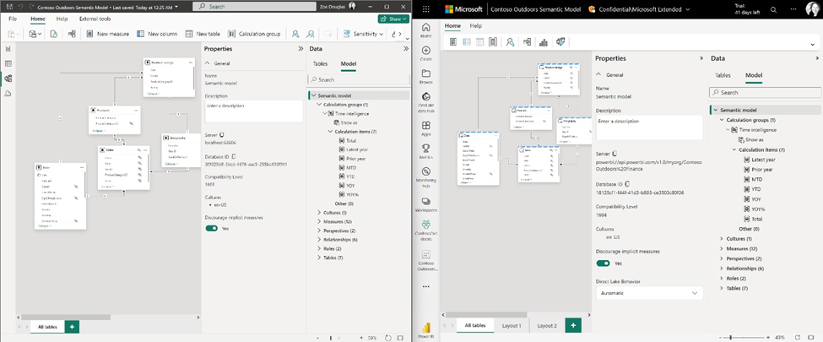The image size is (823, 342).
Task: Click New measure in Desktop ribbon
Action: [x=107, y=34]
